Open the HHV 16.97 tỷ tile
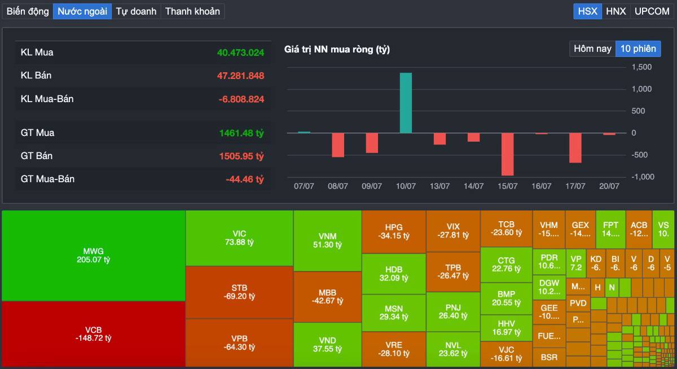The width and height of the screenshot is (677, 369). coord(506,328)
